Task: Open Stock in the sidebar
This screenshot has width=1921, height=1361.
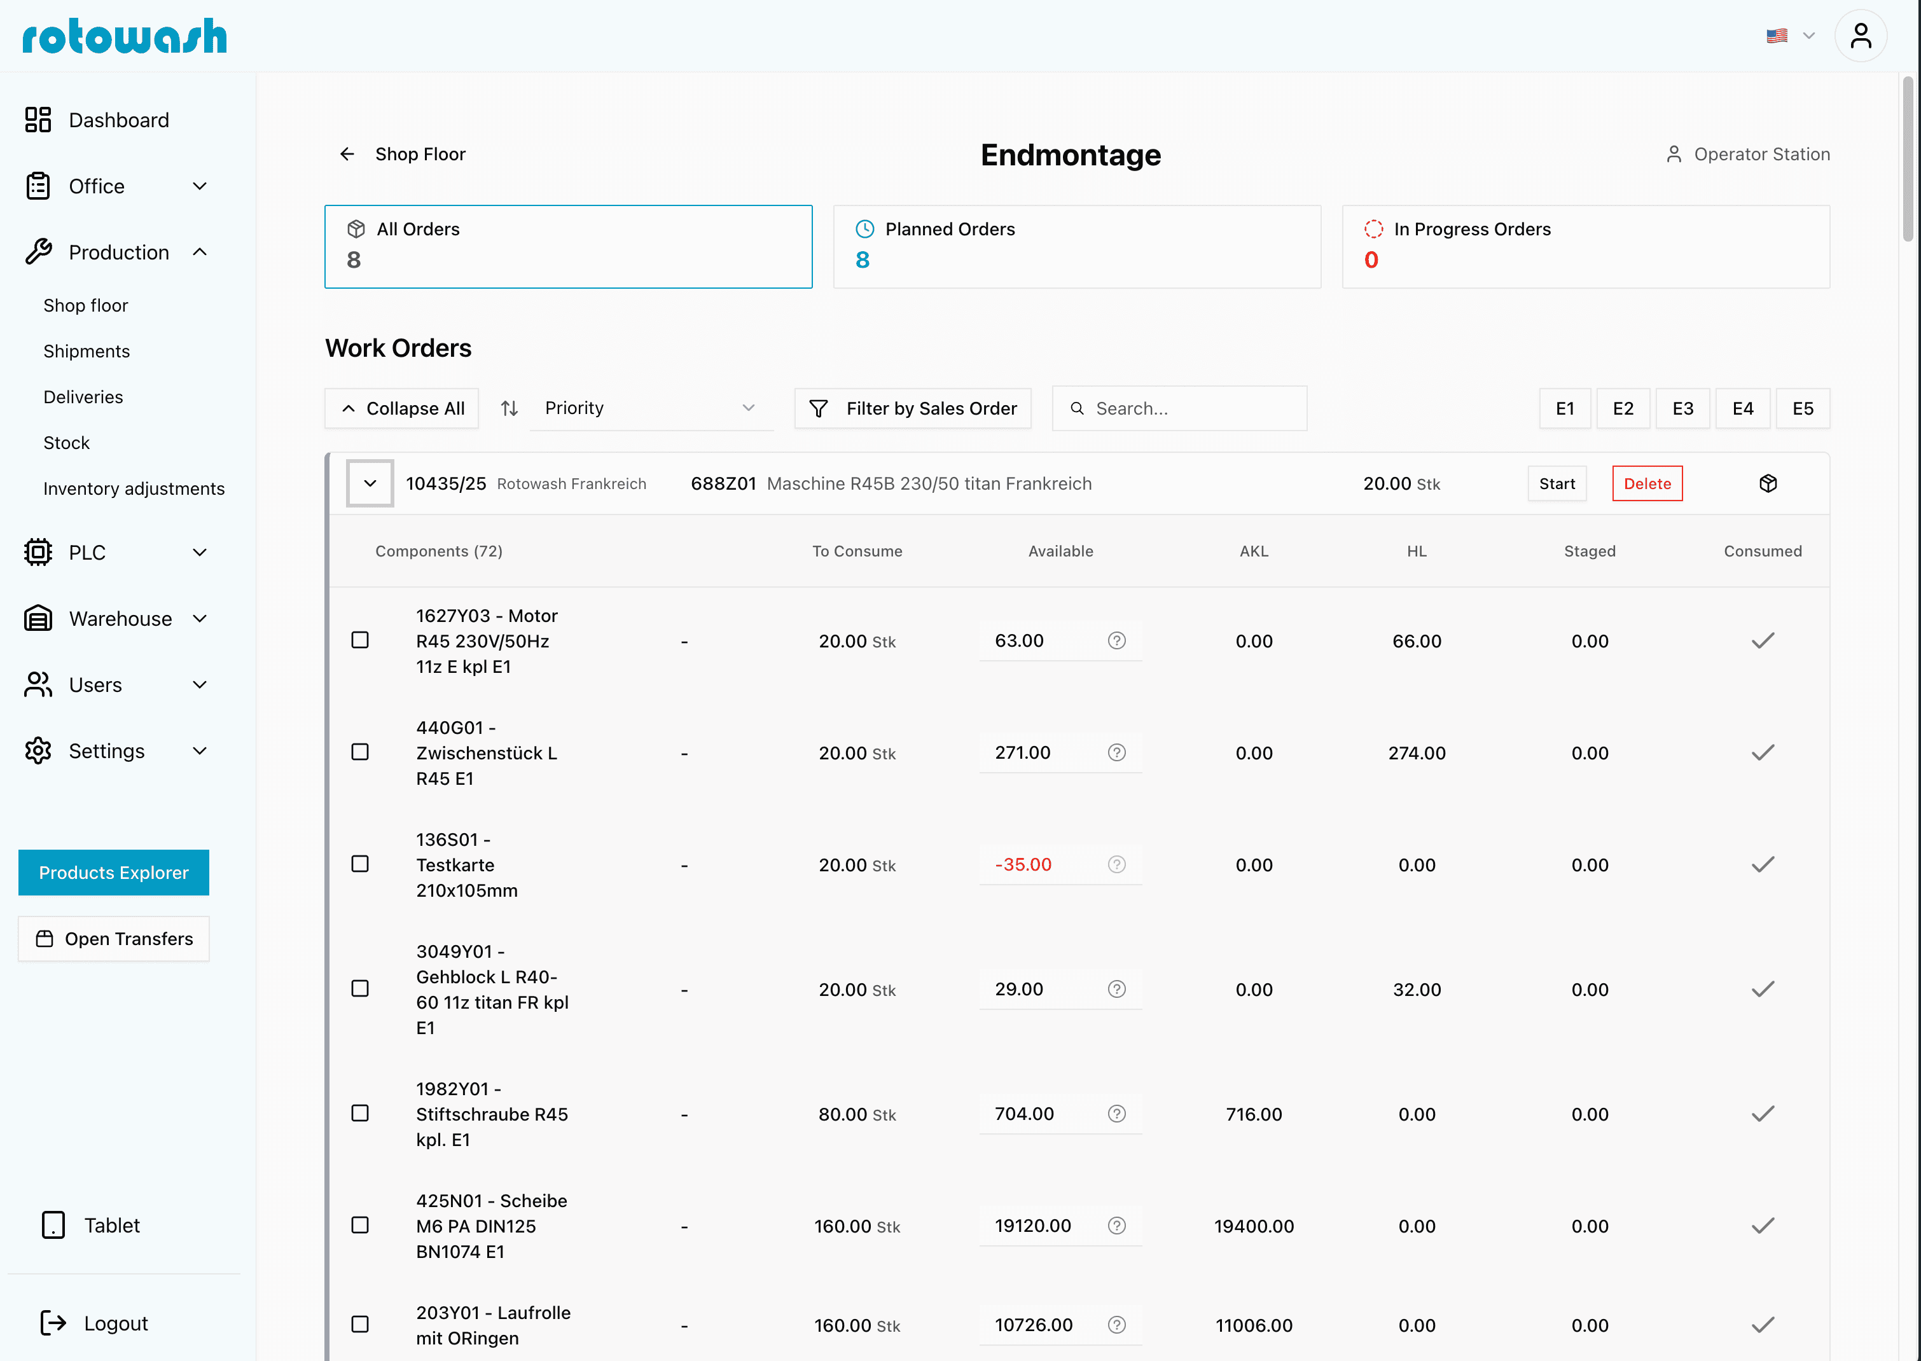Action: [66, 443]
